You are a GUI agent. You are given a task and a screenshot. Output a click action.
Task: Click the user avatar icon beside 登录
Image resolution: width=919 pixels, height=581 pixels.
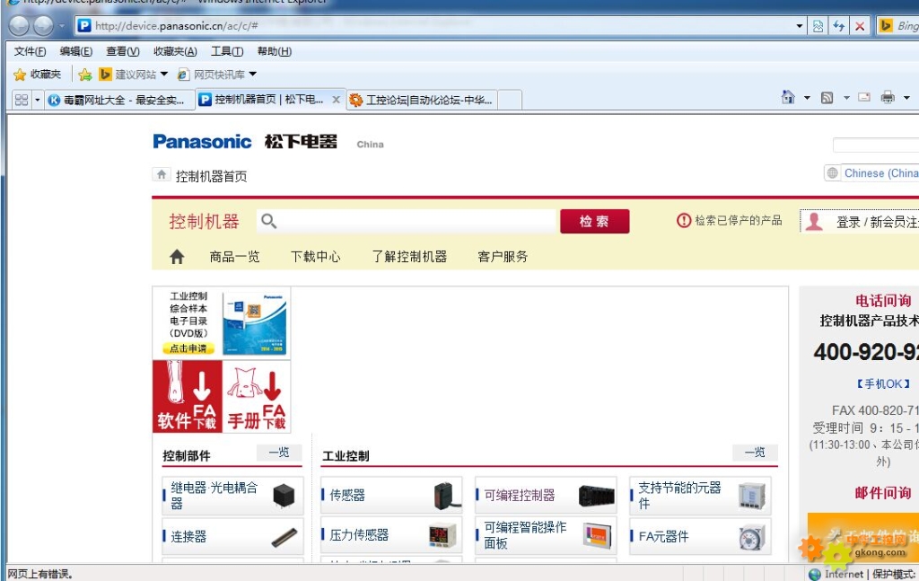click(x=814, y=222)
